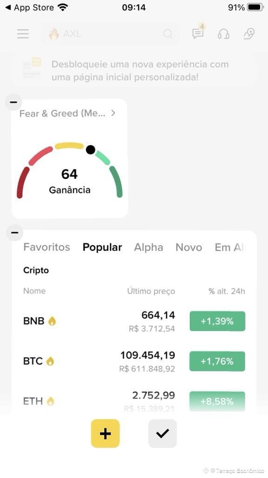Viewport: 268px width, 478px height.
Task: Open the hamburger menu icon
Action: (23, 34)
